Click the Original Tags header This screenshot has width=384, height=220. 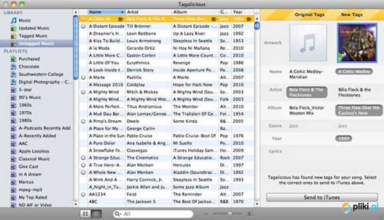pos(310,15)
